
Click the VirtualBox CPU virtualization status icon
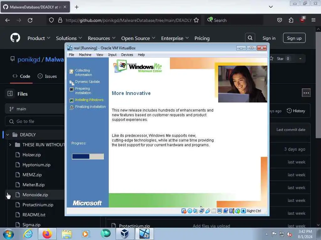pyautogui.click(x=232, y=211)
